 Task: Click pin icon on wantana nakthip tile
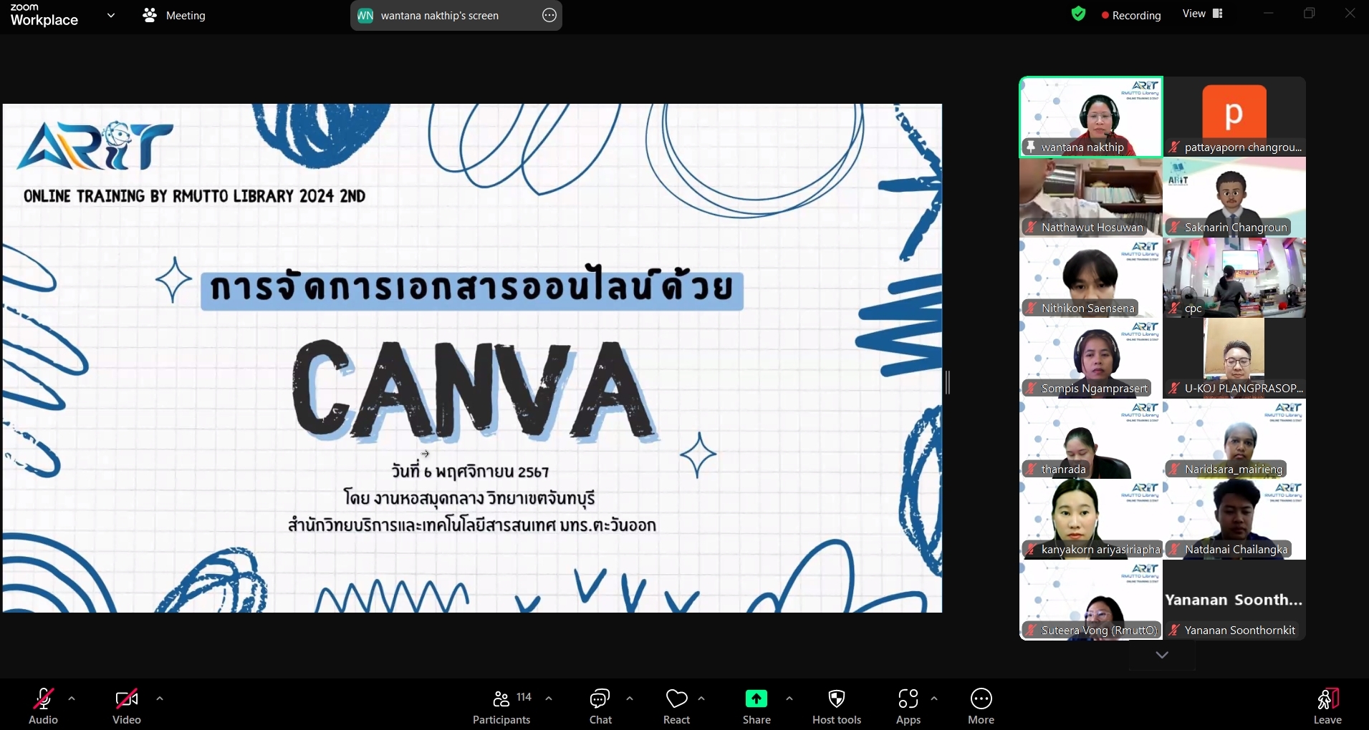pos(1031,147)
